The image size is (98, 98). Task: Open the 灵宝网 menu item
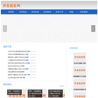(11, 12)
